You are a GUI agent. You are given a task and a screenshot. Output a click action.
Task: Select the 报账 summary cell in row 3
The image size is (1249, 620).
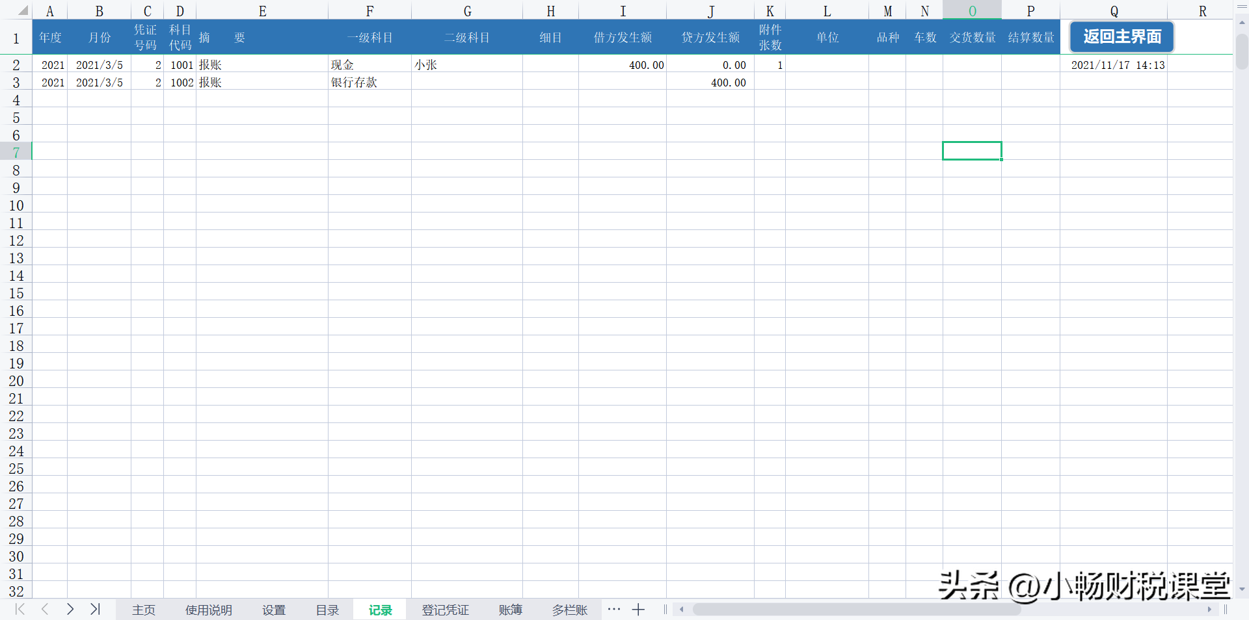click(x=262, y=82)
